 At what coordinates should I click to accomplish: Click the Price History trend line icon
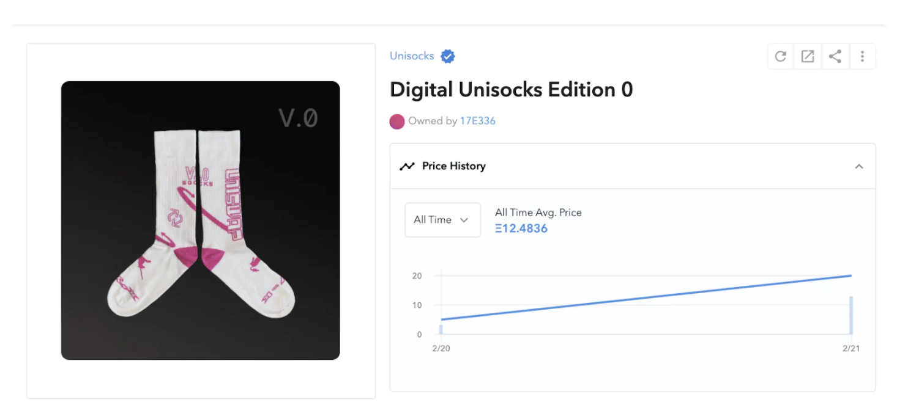407,166
